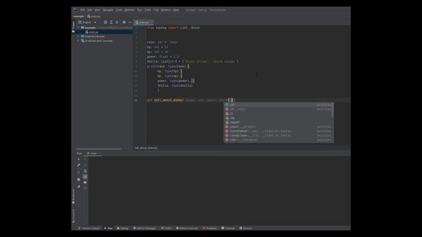The width and height of the screenshot is (422, 237).
Task: Hide the Project panel with minus icon
Action: tap(130, 22)
